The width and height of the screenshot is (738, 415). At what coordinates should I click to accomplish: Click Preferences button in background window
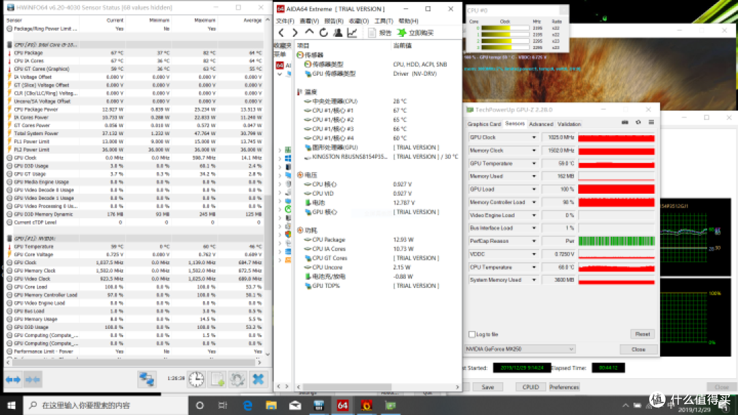point(564,387)
